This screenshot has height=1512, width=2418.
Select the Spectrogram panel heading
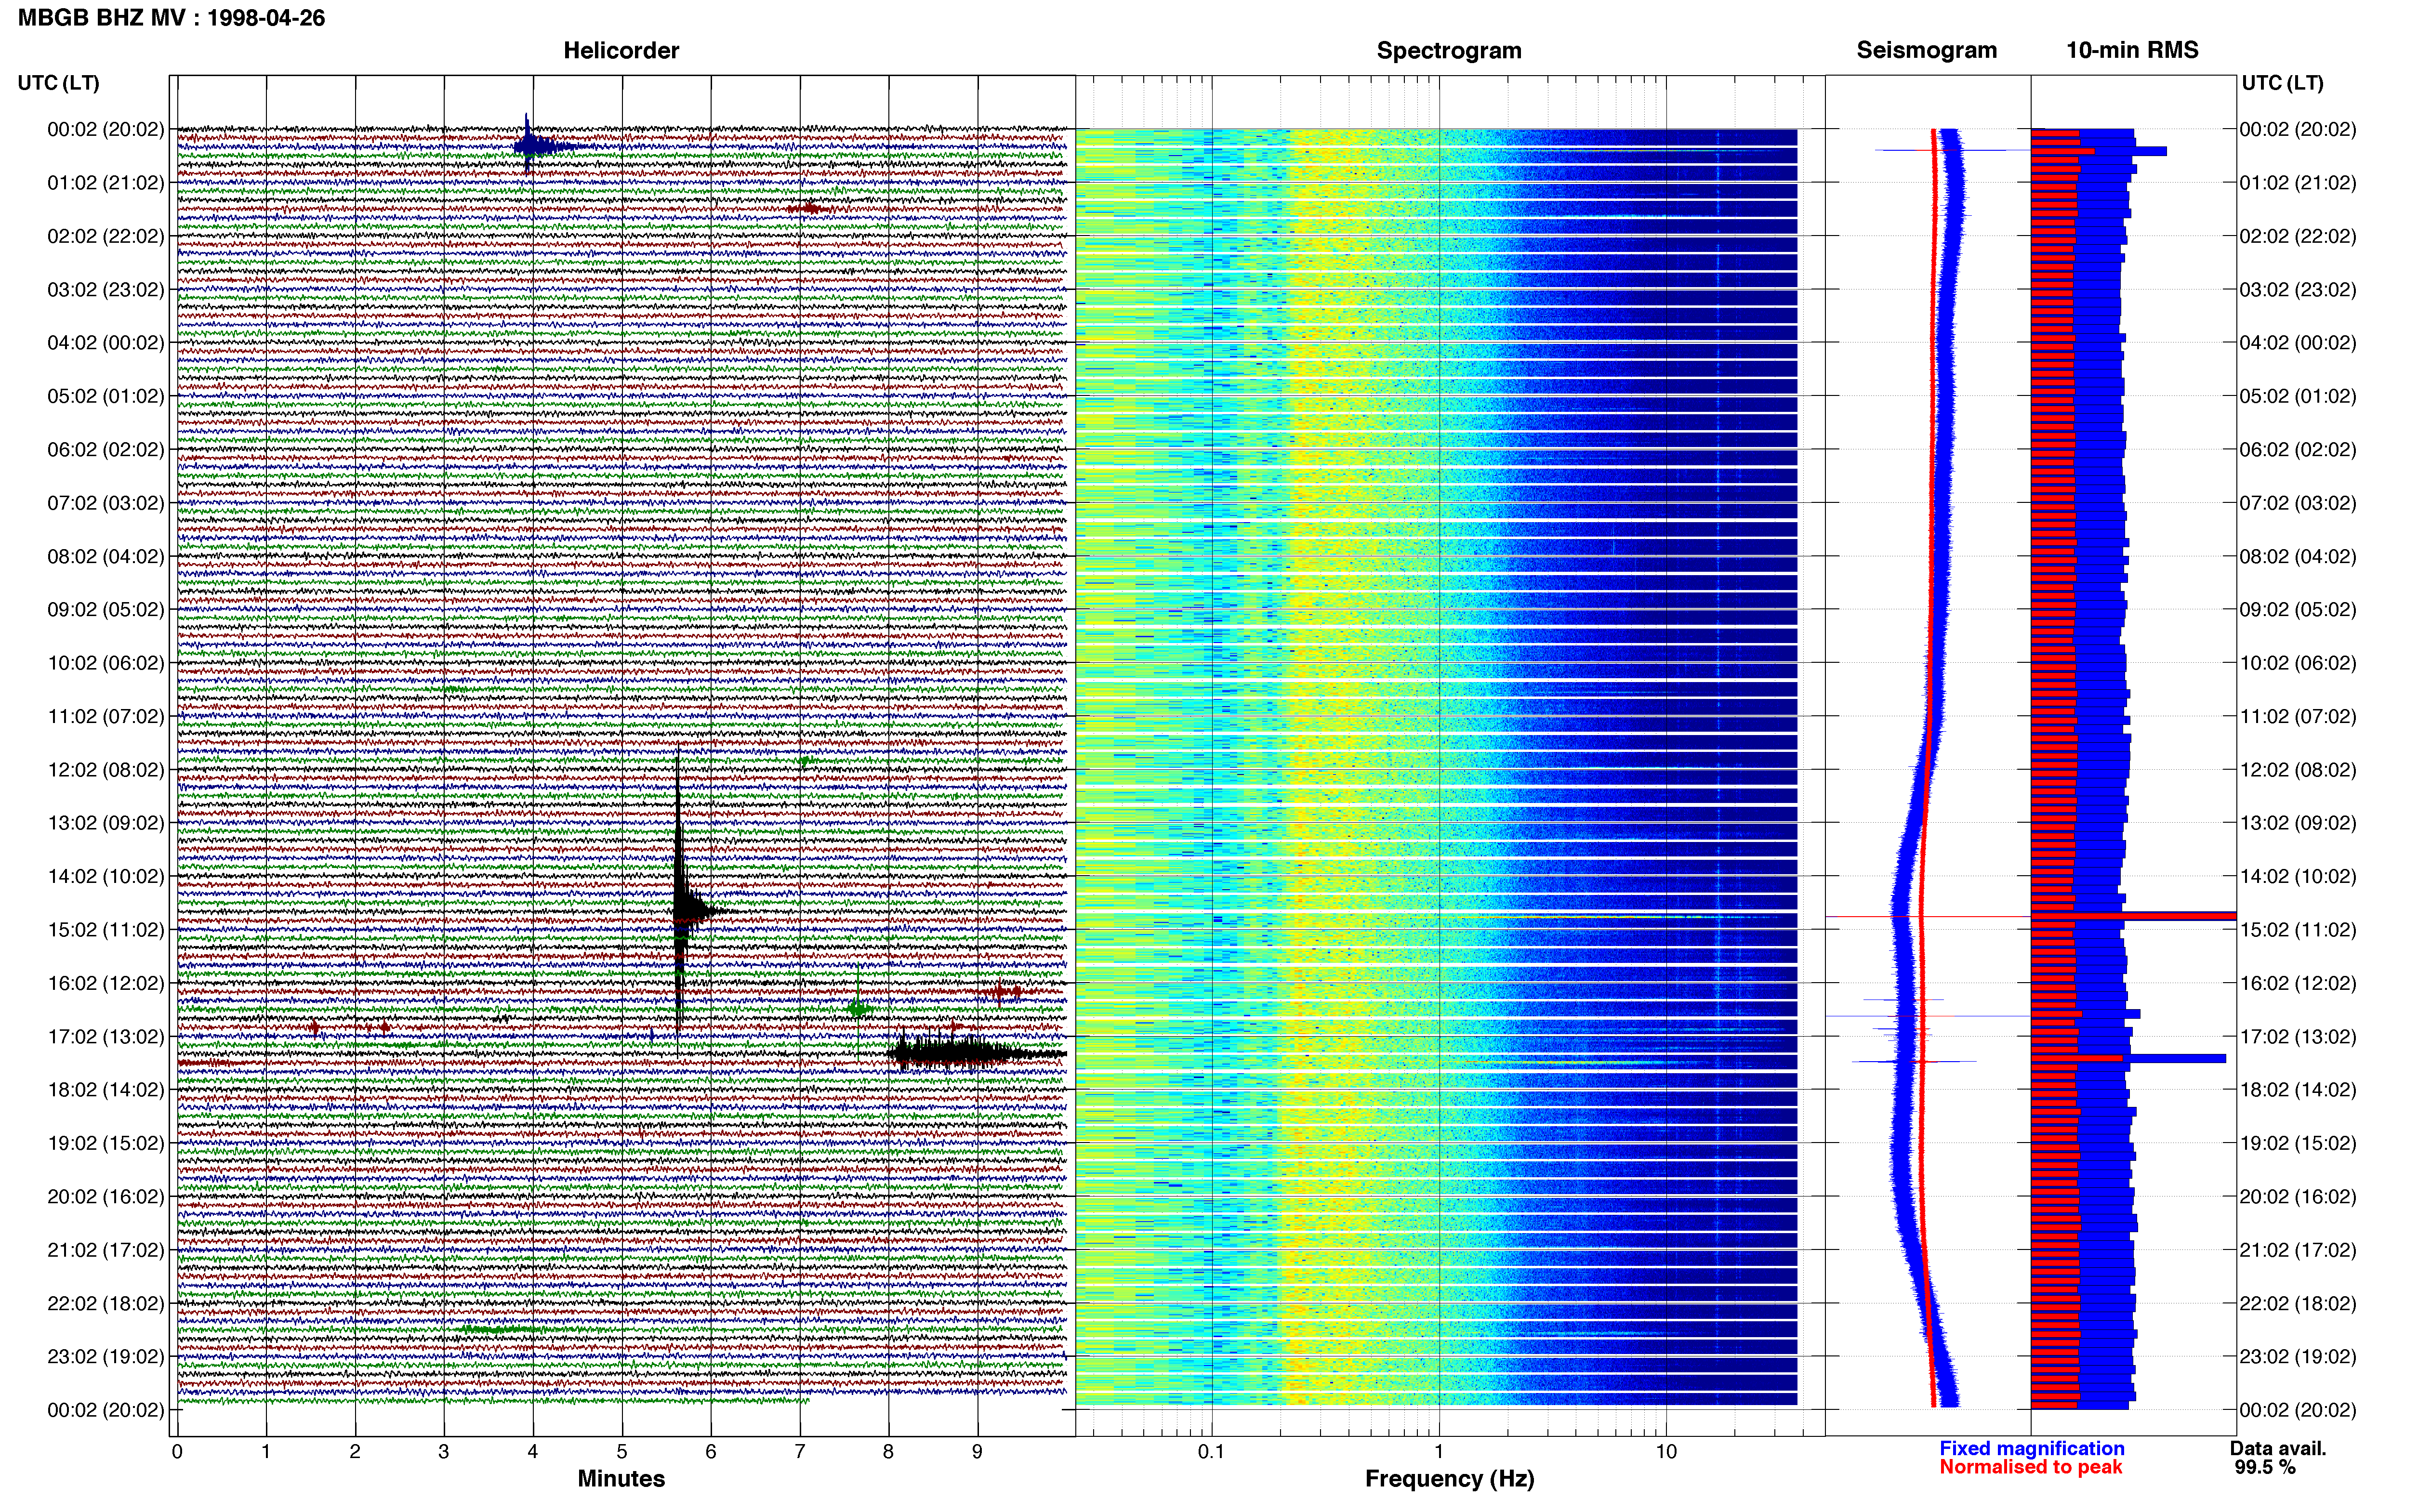[1449, 50]
